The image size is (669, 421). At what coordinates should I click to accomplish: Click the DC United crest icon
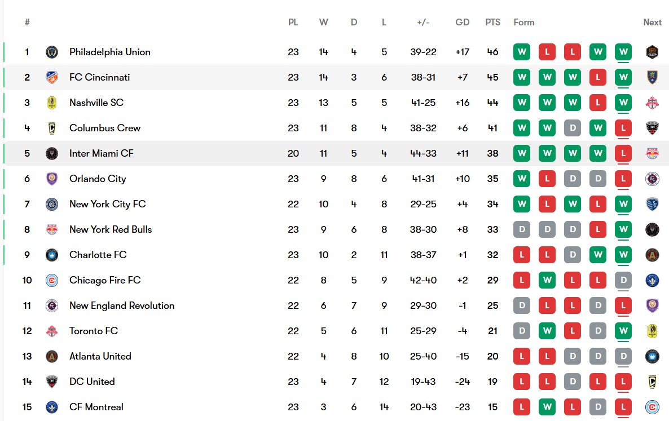(52, 382)
